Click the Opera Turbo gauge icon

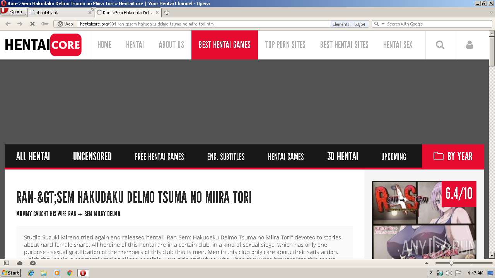click(33, 263)
